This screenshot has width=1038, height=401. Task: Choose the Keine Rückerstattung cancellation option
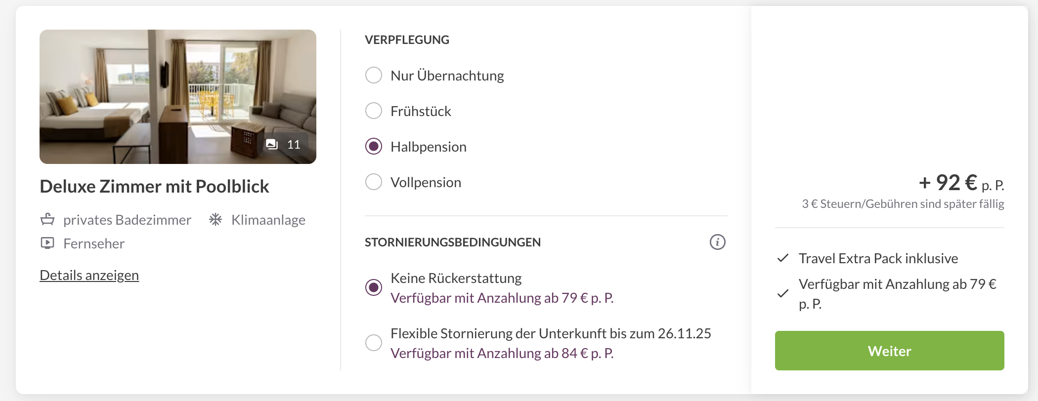tap(374, 287)
